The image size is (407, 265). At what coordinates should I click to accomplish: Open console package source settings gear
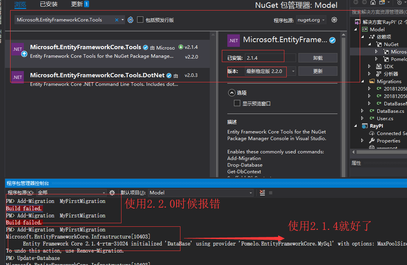112,193
